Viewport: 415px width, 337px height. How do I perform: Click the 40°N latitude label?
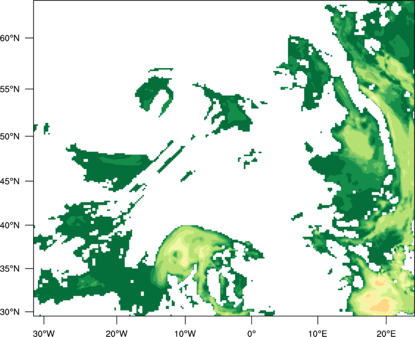coord(9,226)
